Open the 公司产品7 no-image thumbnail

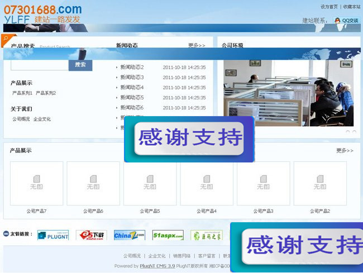(36, 183)
